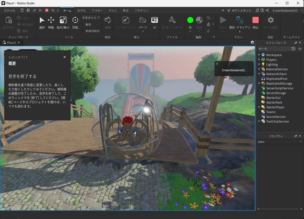The image size is (304, 219).
Task: Open the 色 color dropdown arrow
Action: tap(190, 31)
